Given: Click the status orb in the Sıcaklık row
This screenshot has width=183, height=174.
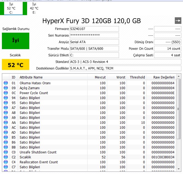Looking at the screenshot, I should pyautogui.click(x=6, y=157).
